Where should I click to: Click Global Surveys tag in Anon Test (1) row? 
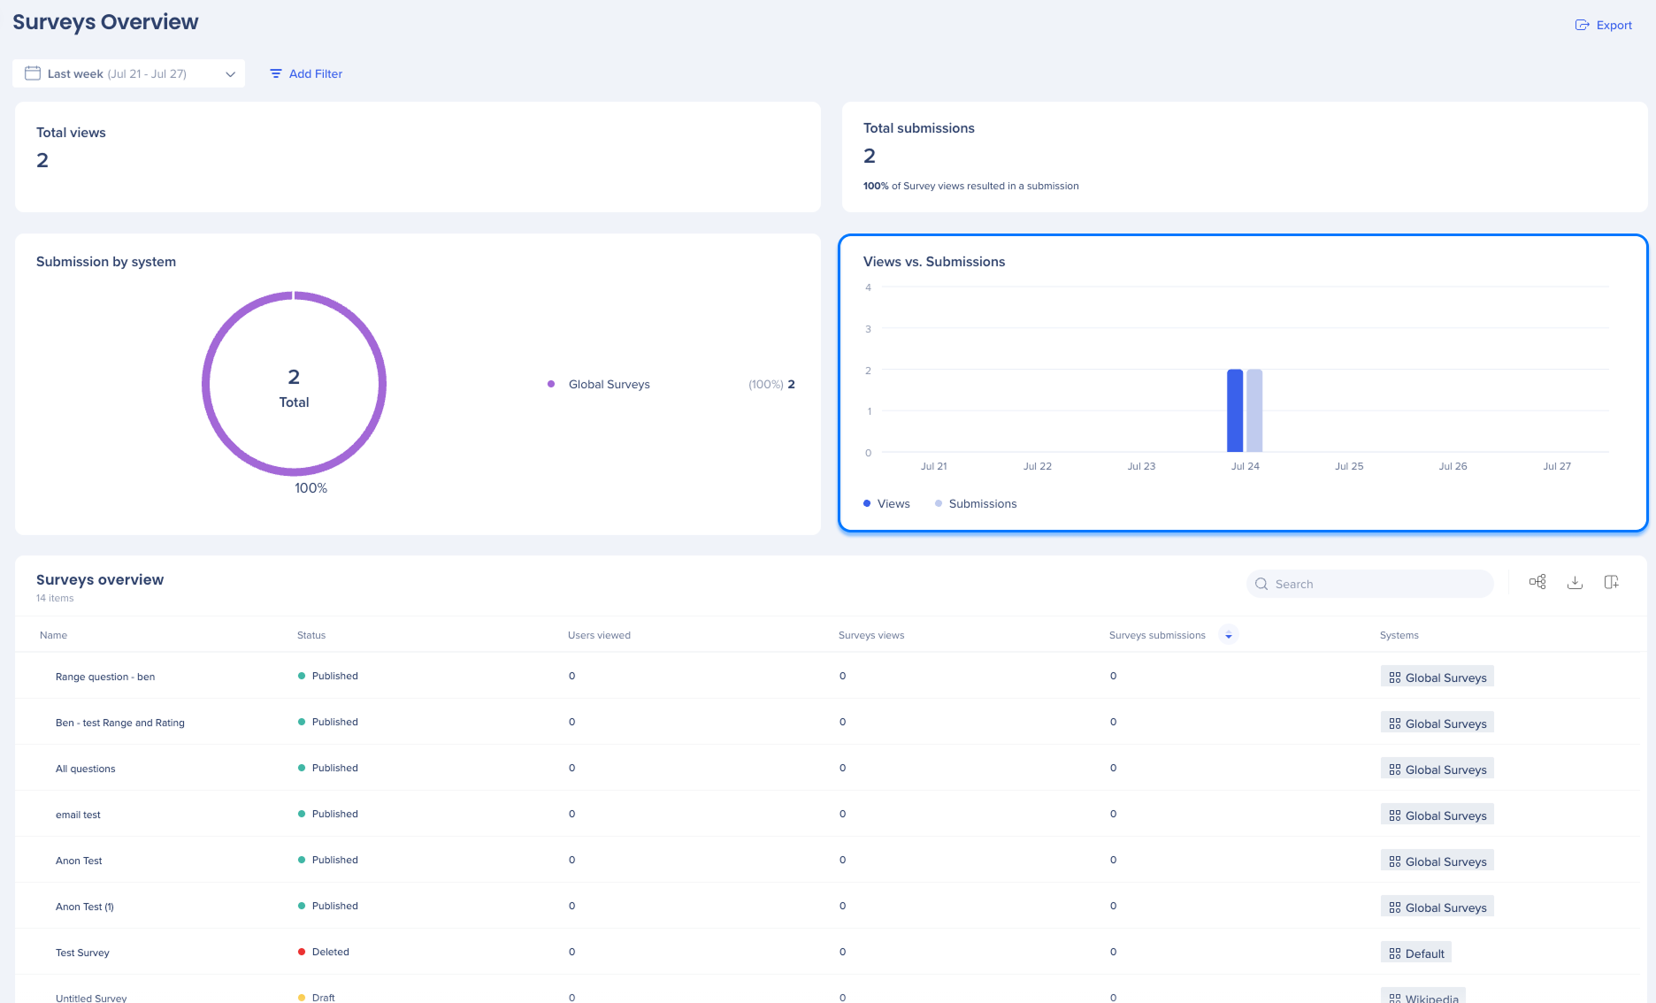coord(1437,907)
